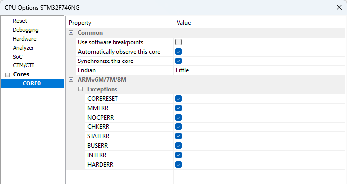
Task: Select the STATERR row label
Action: (98, 136)
